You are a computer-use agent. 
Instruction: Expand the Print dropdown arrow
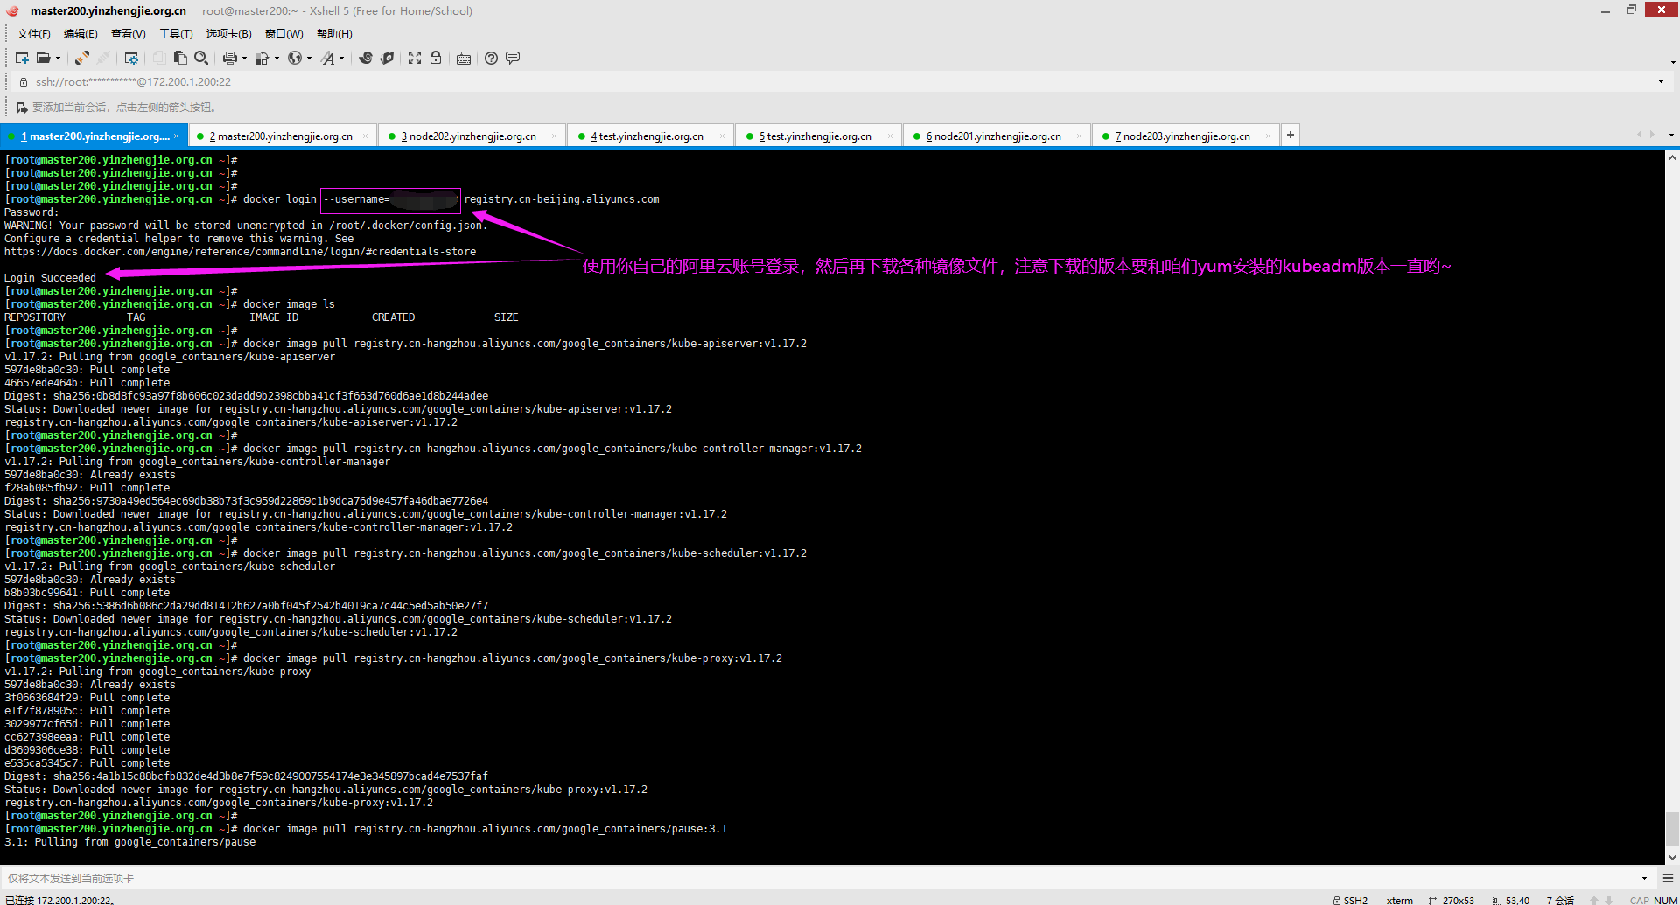[244, 59]
